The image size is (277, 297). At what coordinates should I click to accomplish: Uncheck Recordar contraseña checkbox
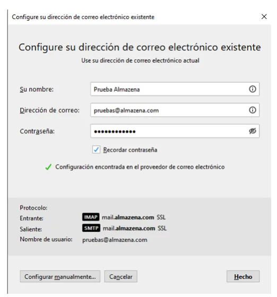96,150
